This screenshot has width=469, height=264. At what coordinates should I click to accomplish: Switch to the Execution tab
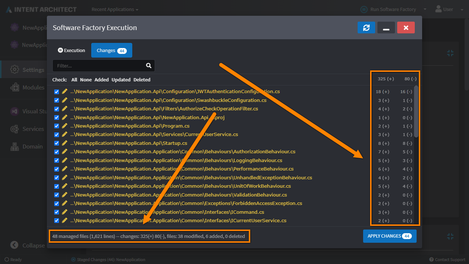71,51
